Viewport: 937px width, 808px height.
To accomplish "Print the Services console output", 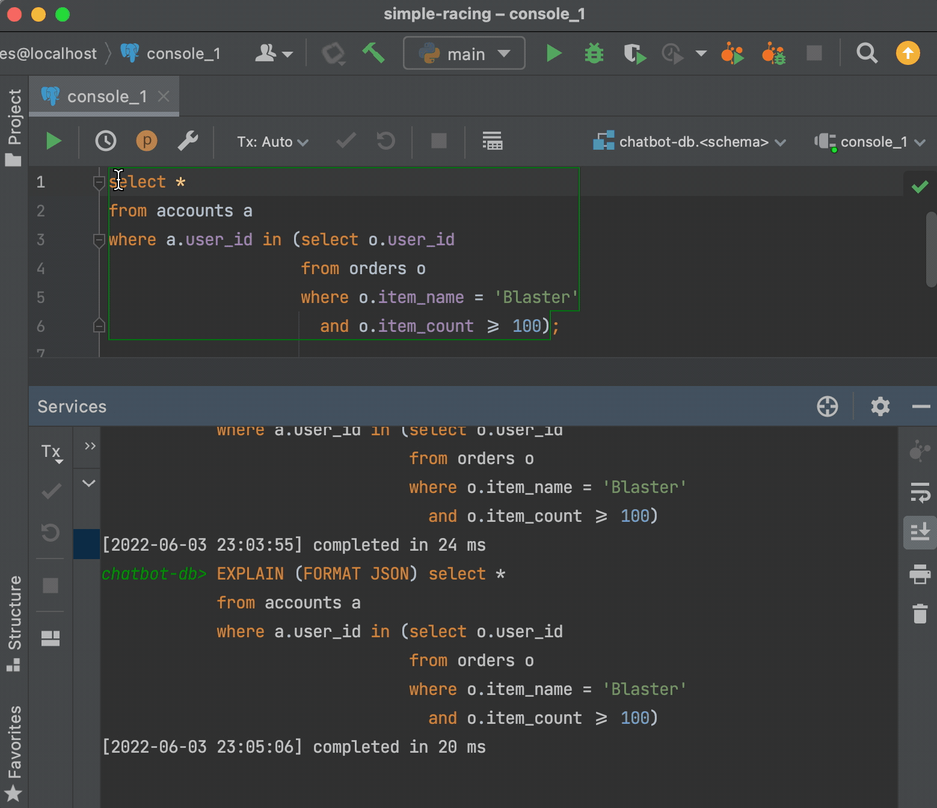I will [919, 574].
